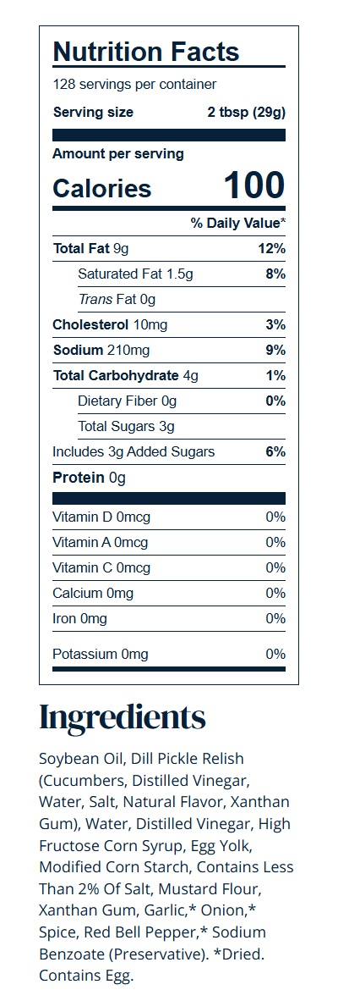338x1001 pixels.
Task: Click the 128 servings per container line
Action: [x=134, y=85]
